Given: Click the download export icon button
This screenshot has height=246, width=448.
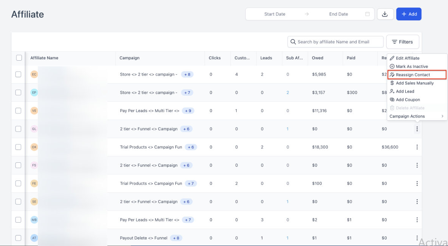Looking at the screenshot, I should pos(385,14).
